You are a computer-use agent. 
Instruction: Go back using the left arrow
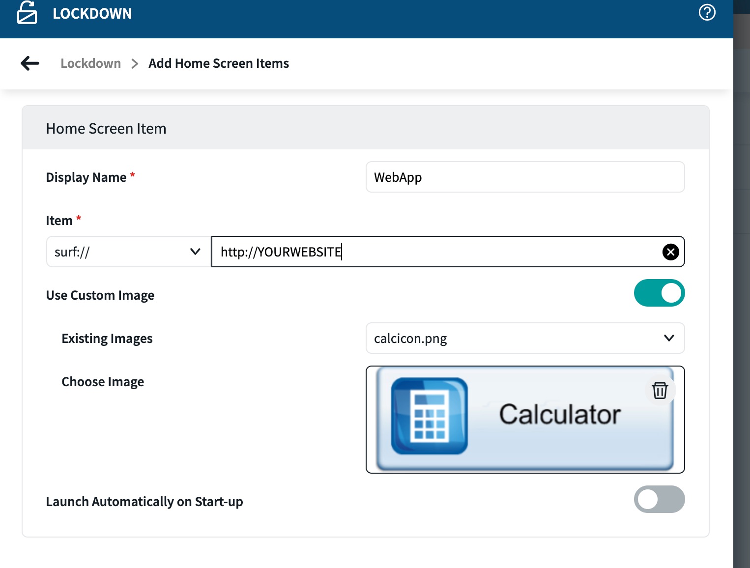click(x=30, y=63)
